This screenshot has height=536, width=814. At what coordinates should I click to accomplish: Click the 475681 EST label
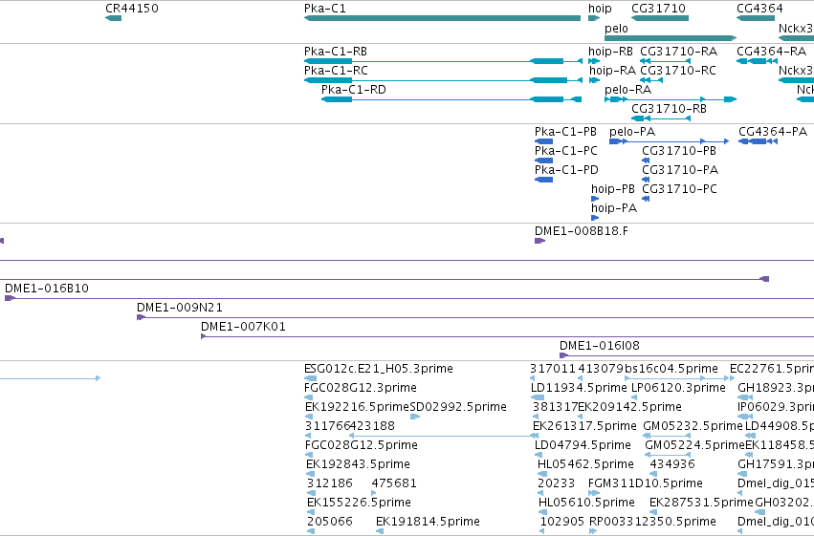[x=394, y=484]
